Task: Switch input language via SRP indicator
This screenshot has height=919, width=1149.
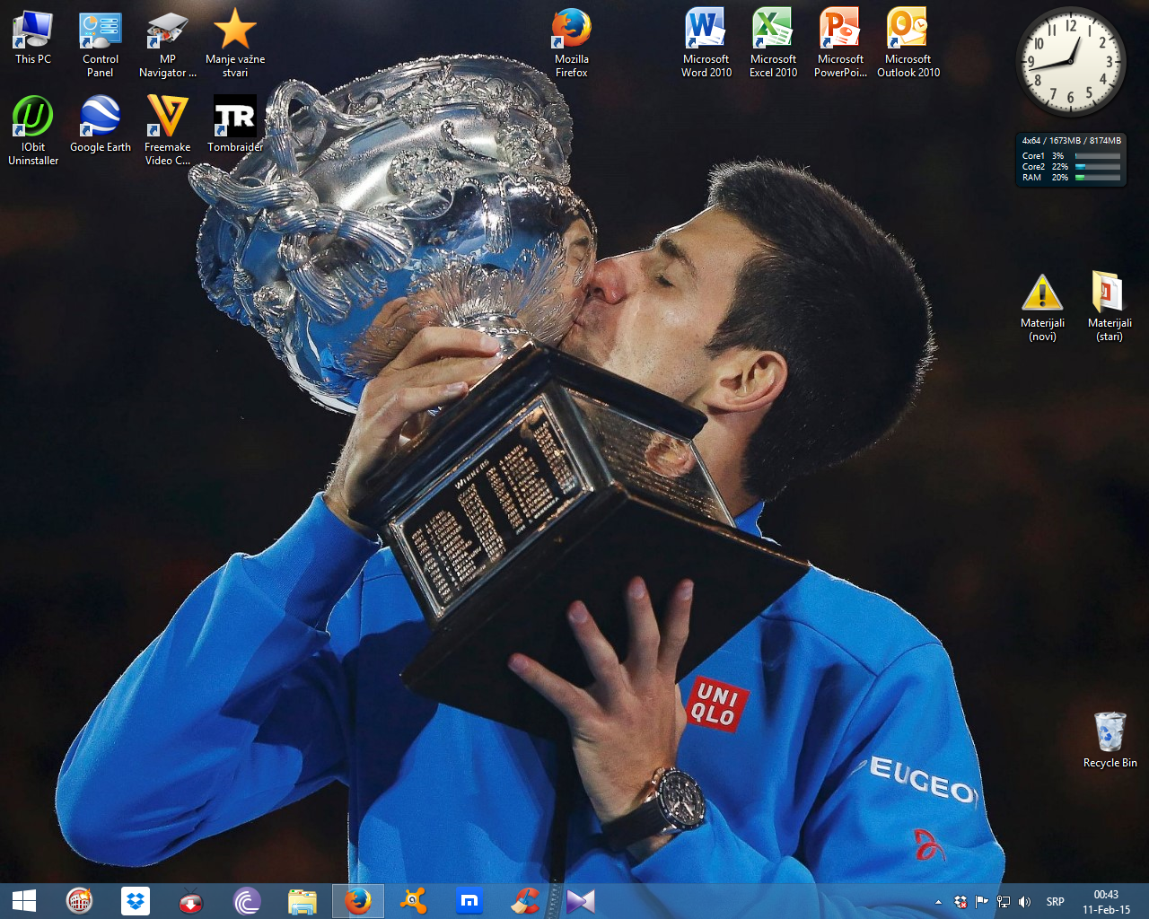Action: 1055,902
